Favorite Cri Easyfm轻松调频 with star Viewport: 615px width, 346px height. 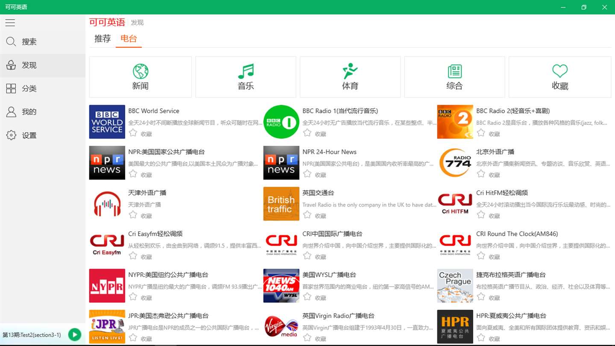133,256
